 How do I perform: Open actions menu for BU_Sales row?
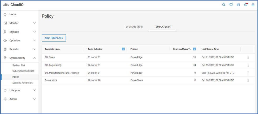point(248,58)
